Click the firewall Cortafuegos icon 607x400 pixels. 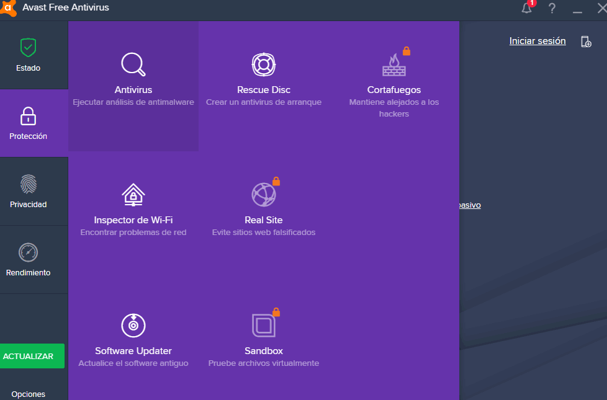point(394,64)
